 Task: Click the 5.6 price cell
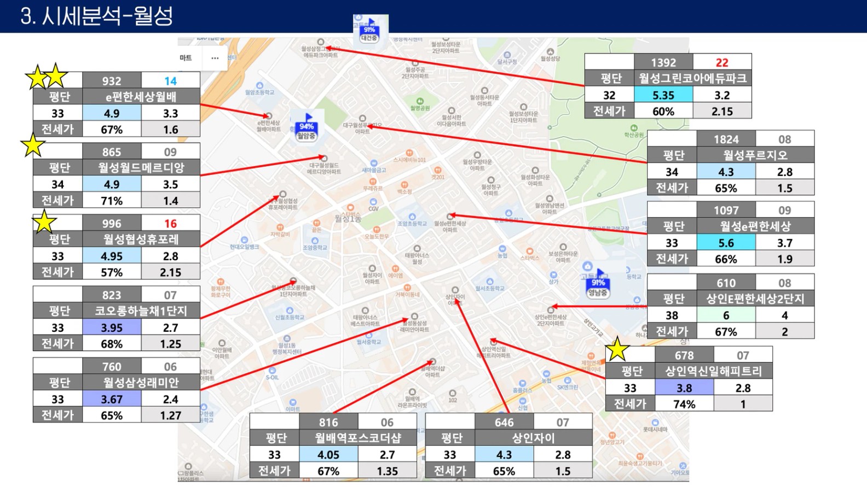pyautogui.click(x=726, y=243)
